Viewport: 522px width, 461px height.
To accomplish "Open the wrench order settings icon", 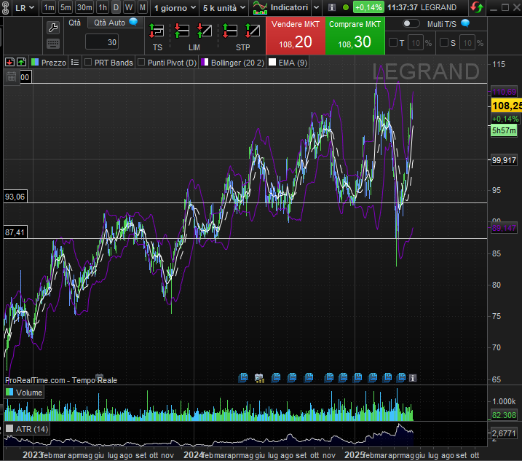I will point(53,28).
